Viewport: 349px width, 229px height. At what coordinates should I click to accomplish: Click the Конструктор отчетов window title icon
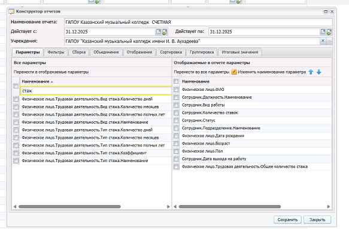[x=11, y=11]
